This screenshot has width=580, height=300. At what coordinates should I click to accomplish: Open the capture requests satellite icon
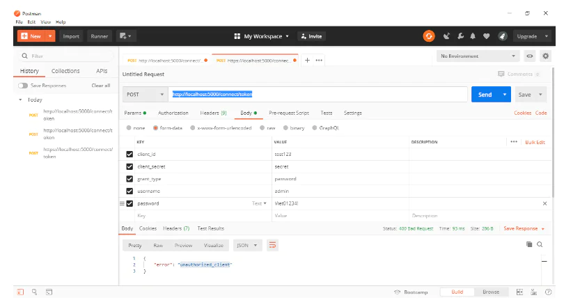pos(447,36)
